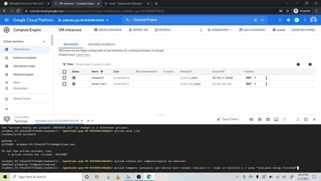Screen dimensions: 321x181
Task: Select VM instances in sidebar
Action: 25,49
